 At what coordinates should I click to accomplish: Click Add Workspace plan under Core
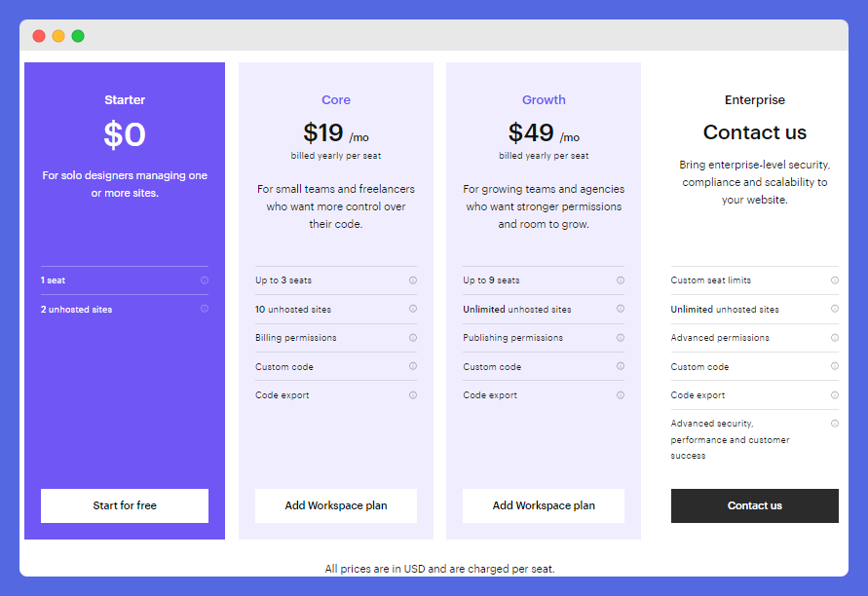click(336, 505)
